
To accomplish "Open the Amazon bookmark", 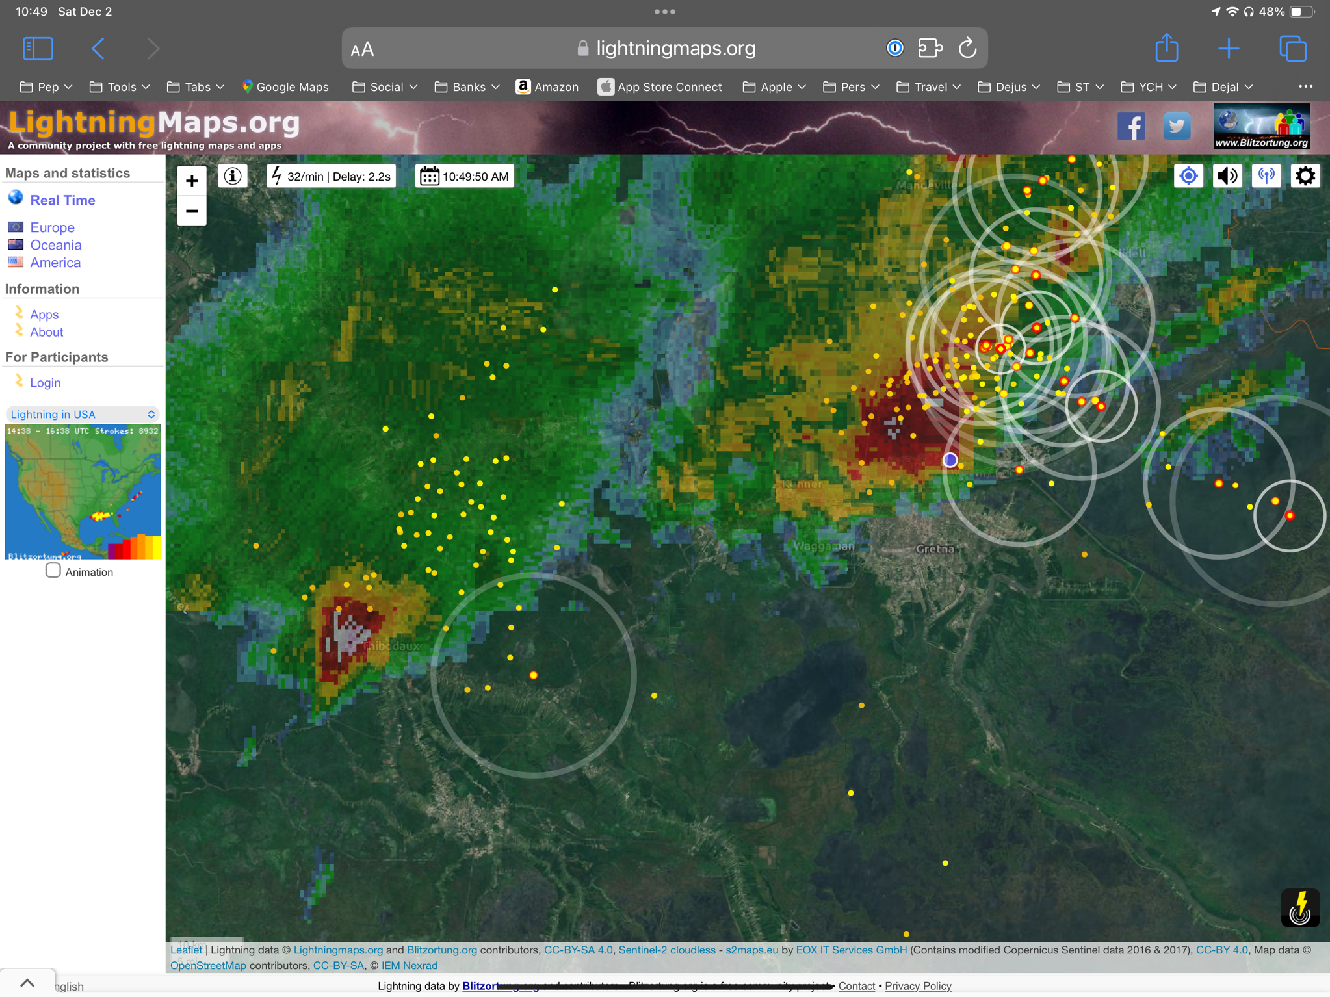I will pyautogui.click(x=547, y=87).
